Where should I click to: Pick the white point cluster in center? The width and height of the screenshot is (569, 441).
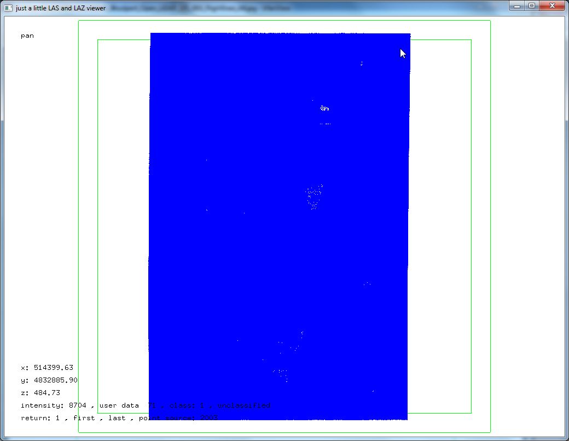[313, 196]
